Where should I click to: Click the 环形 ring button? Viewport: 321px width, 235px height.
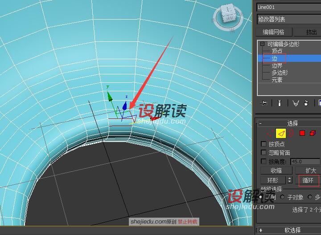point(273,180)
